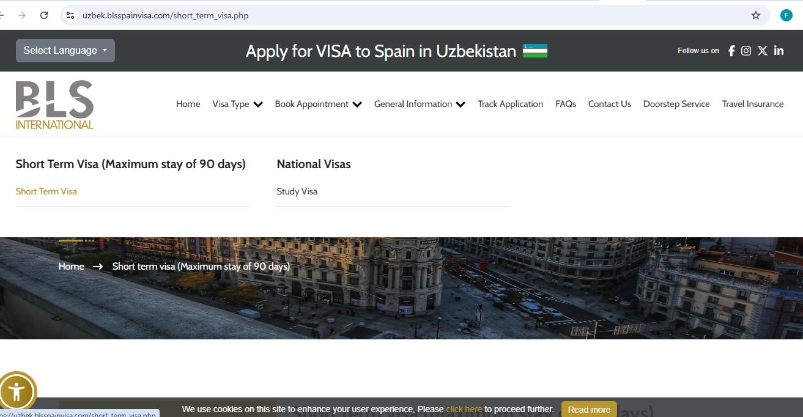
Task: Select the FAQs menu item
Action: click(x=565, y=104)
